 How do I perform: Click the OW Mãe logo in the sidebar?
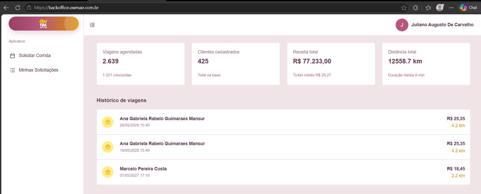(43, 24)
